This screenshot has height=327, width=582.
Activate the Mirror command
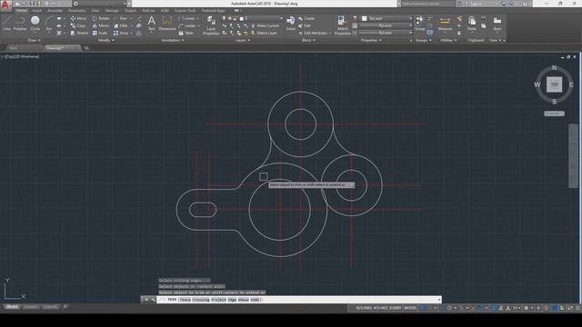[101, 25]
